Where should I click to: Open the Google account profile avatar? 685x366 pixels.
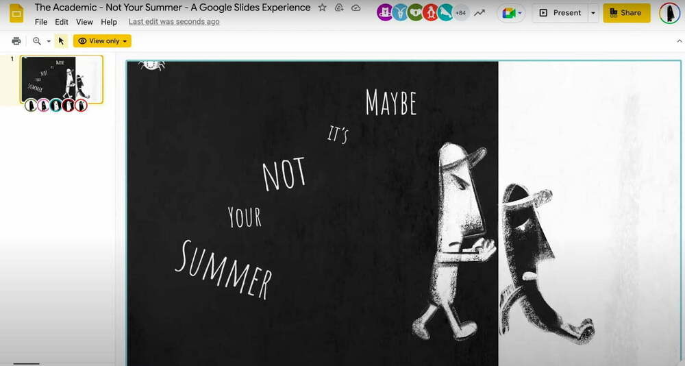669,13
